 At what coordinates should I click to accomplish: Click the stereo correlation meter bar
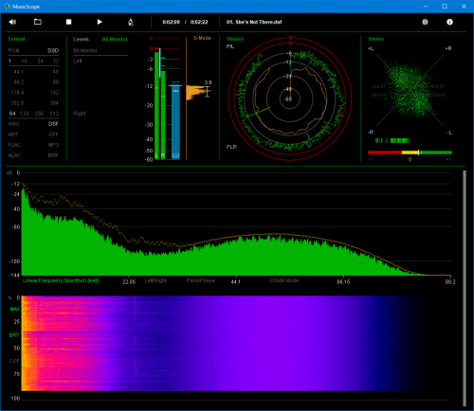tap(410, 152)
